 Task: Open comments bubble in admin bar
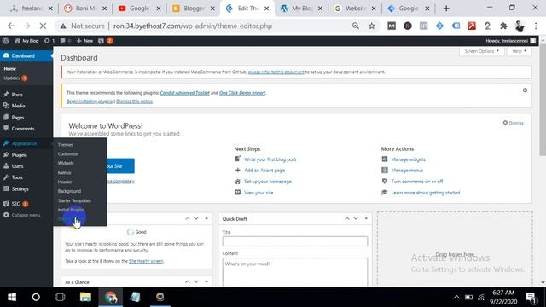point(65,41)
